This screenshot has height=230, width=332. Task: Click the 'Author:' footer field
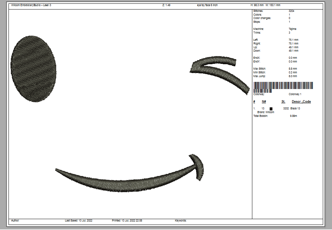point(15,221)
